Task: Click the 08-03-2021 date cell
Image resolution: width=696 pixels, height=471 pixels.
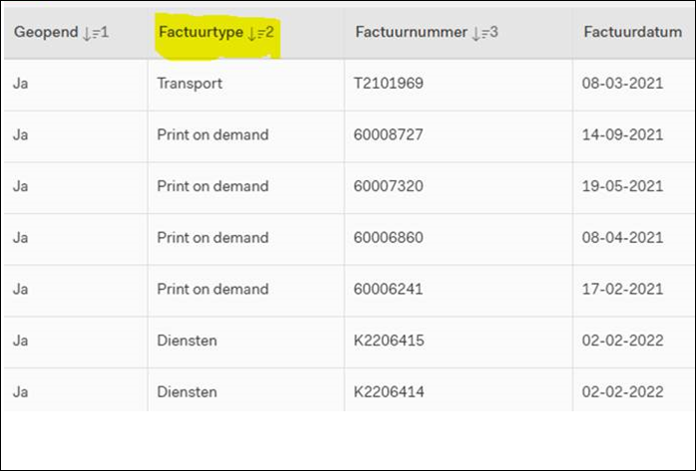Action: [622, 84]
